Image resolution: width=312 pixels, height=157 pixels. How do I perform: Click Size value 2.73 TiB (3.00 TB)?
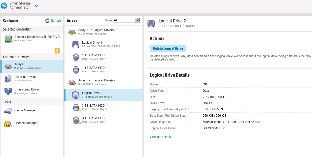[x=215, y=97]
